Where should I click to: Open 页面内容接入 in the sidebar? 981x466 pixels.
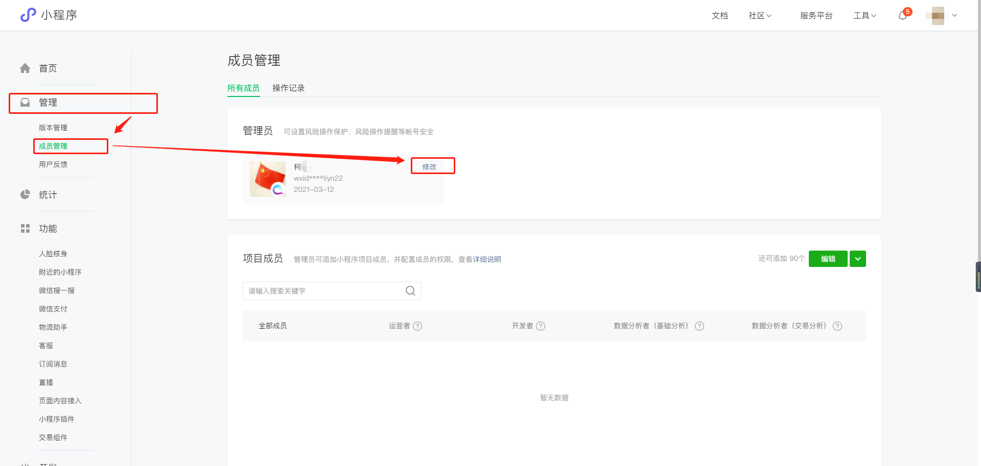coord(60,401)
